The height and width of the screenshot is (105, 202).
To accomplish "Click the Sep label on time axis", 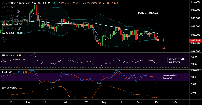I will [x=139, y=102].
